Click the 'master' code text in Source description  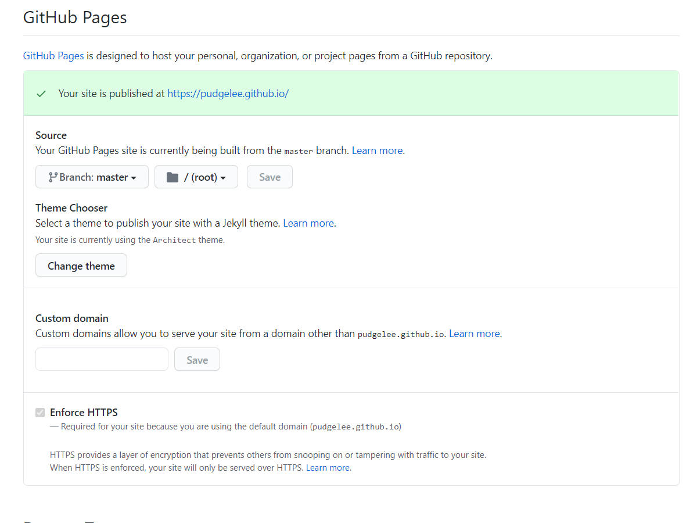299,151
